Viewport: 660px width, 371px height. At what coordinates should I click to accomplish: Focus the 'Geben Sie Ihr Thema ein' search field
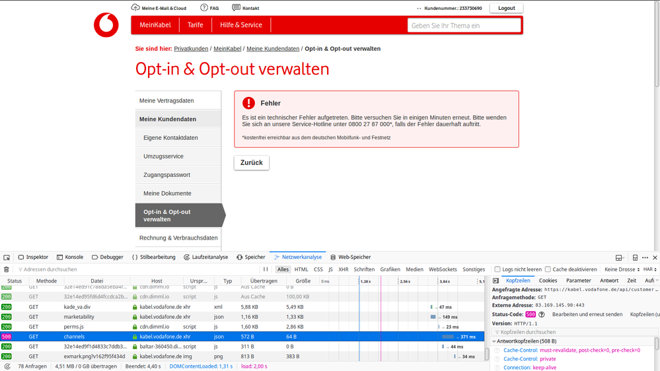click(464, 26)
